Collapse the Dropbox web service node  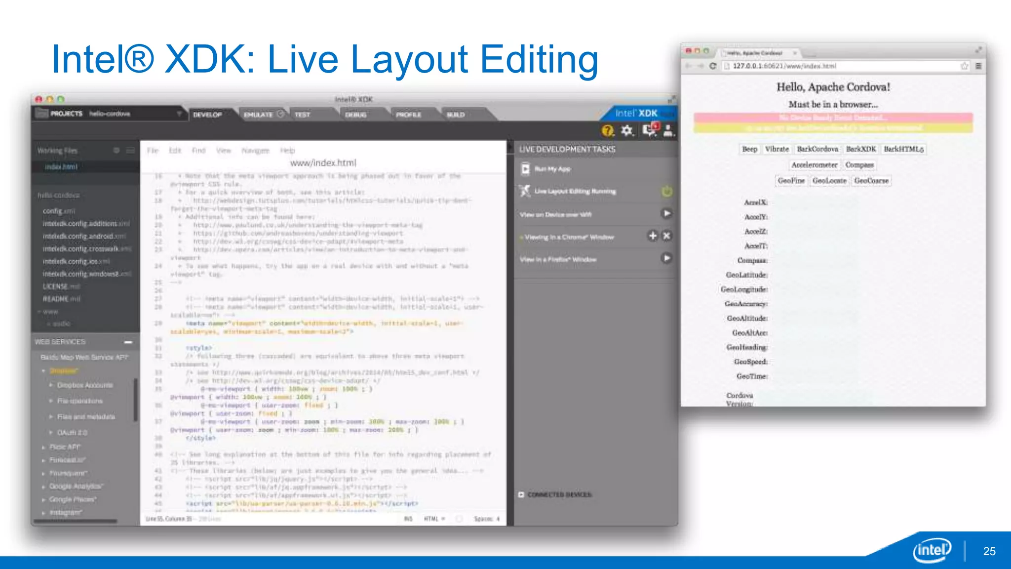(x=43, y=370)
